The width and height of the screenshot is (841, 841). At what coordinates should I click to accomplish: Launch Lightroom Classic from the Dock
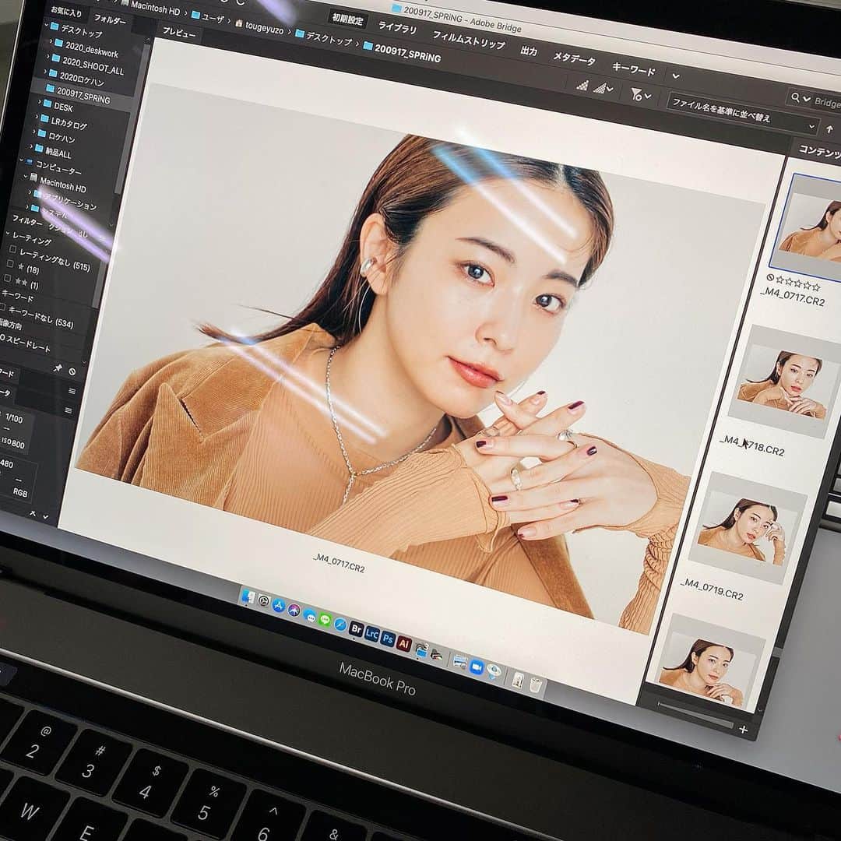(x=371, y=634)
